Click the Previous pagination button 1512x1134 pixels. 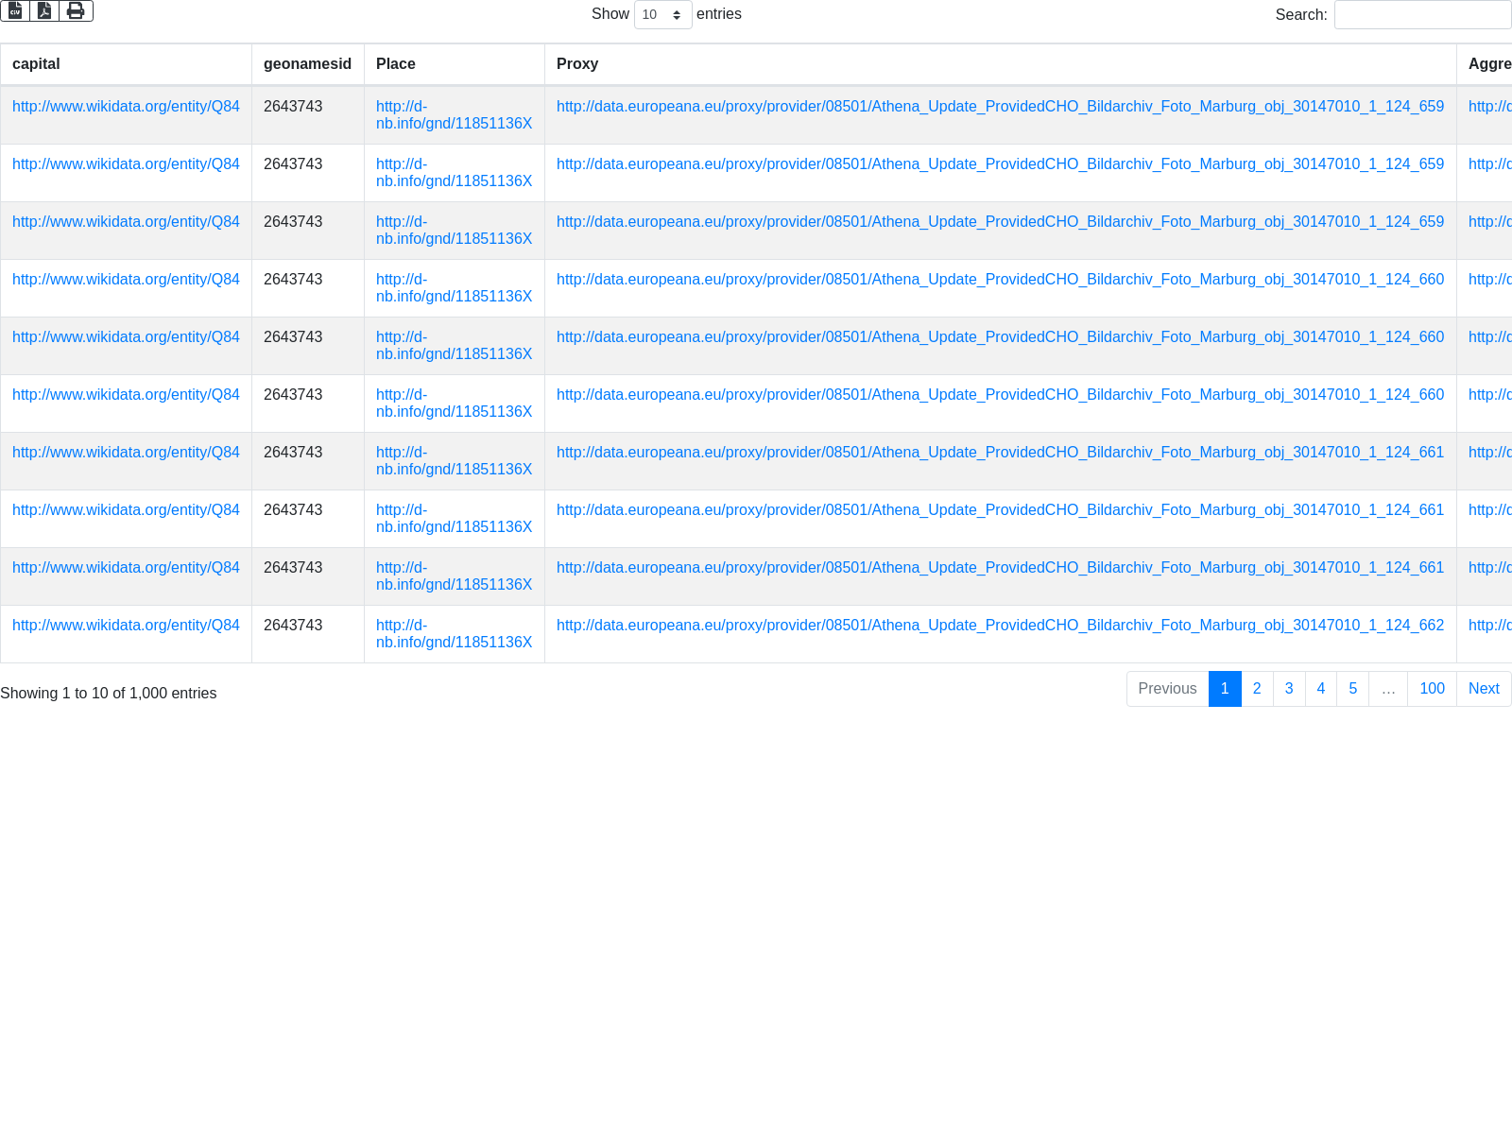(x=1167, y=689)
